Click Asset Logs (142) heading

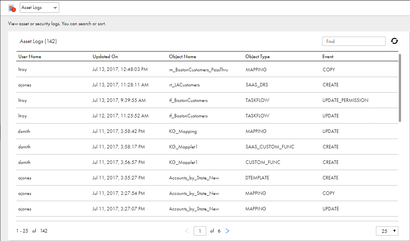(38, 41)
